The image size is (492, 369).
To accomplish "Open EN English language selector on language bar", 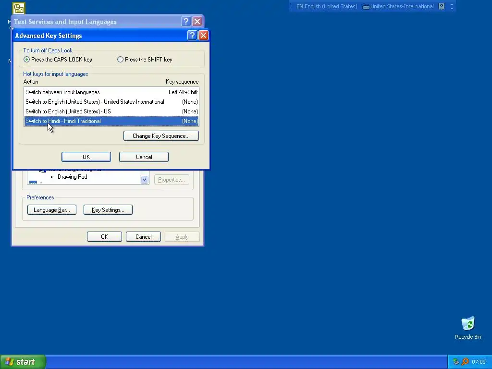I will [x=327, y=6].
